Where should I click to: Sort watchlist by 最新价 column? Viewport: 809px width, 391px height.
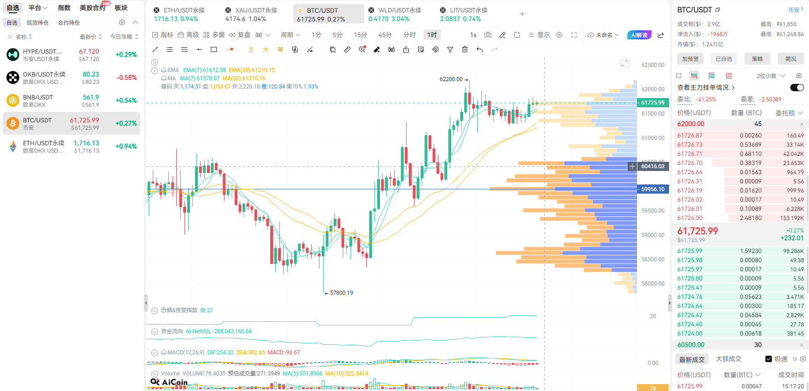coord(91,37)
